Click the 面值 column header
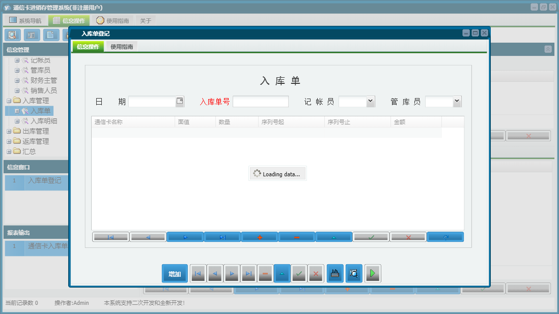The image size is (559, 314). click(x=195, y=122)
